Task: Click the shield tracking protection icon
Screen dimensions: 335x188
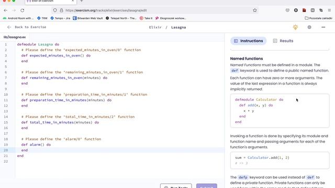Action: pyautogui.click(x=55, y=10)
